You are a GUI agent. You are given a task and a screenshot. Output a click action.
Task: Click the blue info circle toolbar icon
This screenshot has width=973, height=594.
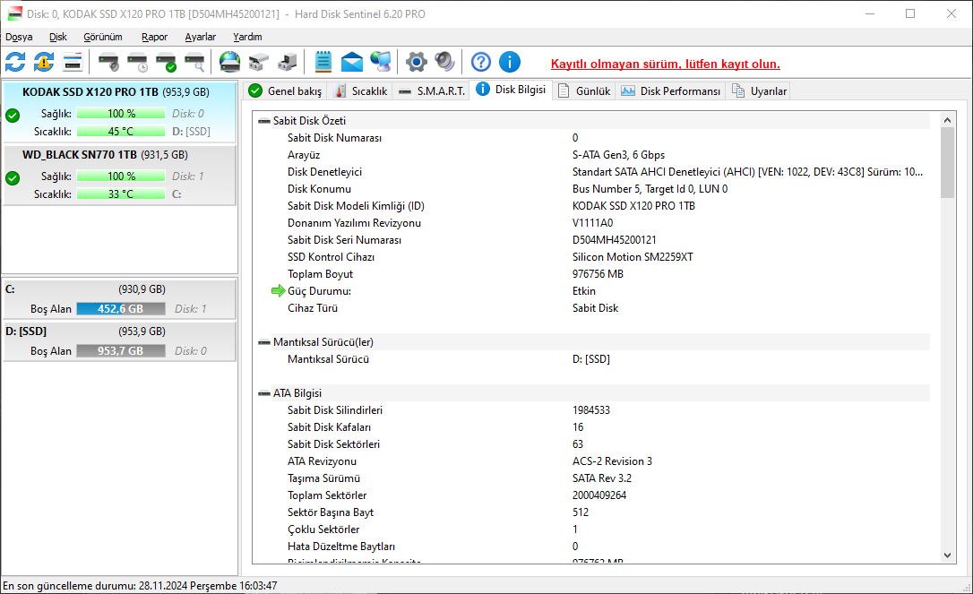click(510, 62)
